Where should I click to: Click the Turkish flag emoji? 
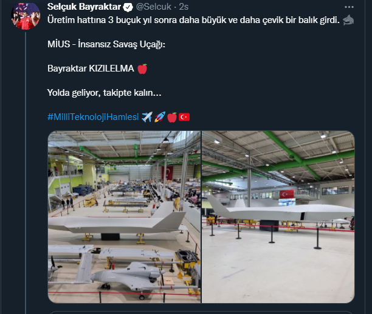tap(184, 117)
